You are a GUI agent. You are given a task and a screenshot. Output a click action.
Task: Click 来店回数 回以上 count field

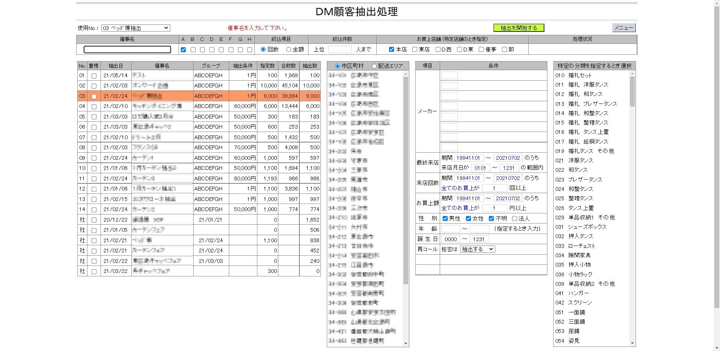pos(495,188)
